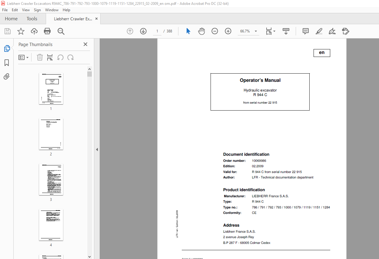This screenshot has height=259, width=379.
Task: Open the Edit menu
Action: click(x=15, y=10)
